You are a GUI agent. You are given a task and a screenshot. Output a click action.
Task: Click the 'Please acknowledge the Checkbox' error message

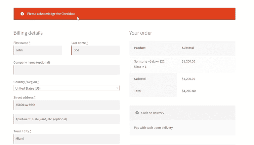coord(51,14)
